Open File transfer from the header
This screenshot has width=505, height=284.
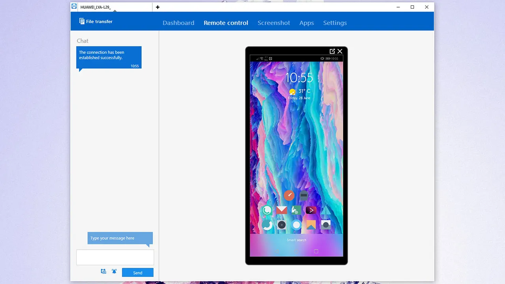[x=96, y=21]
